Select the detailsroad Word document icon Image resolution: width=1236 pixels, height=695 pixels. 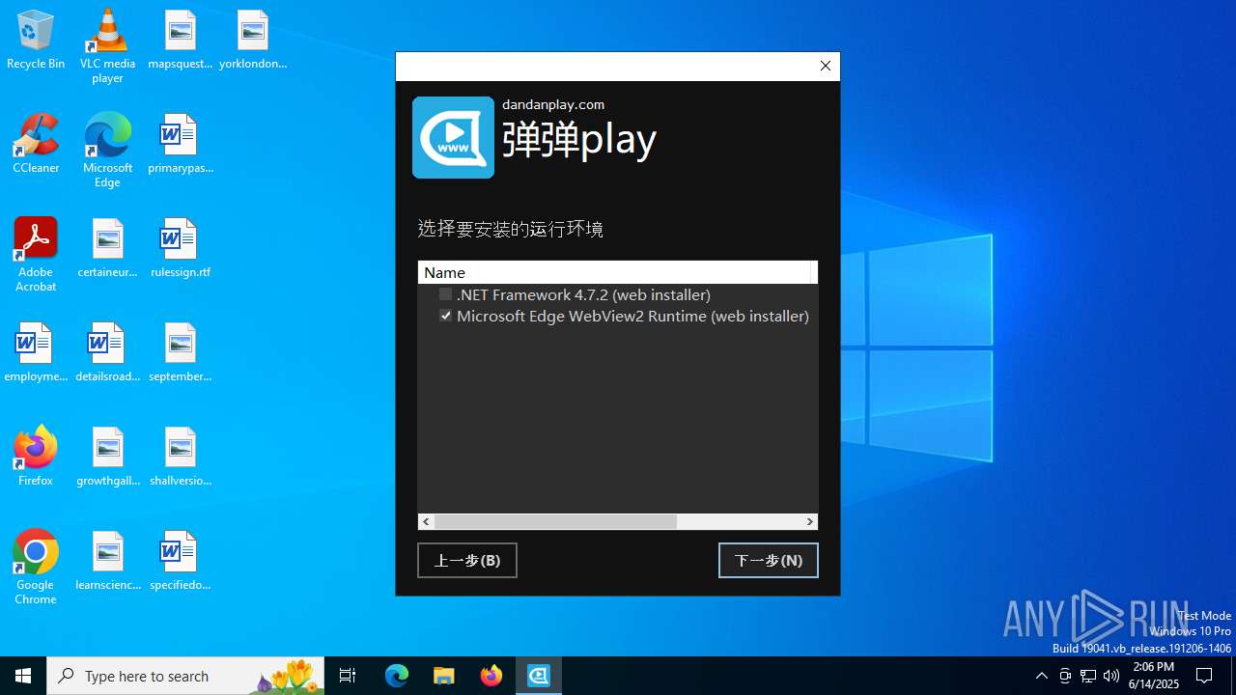[107, 353]
